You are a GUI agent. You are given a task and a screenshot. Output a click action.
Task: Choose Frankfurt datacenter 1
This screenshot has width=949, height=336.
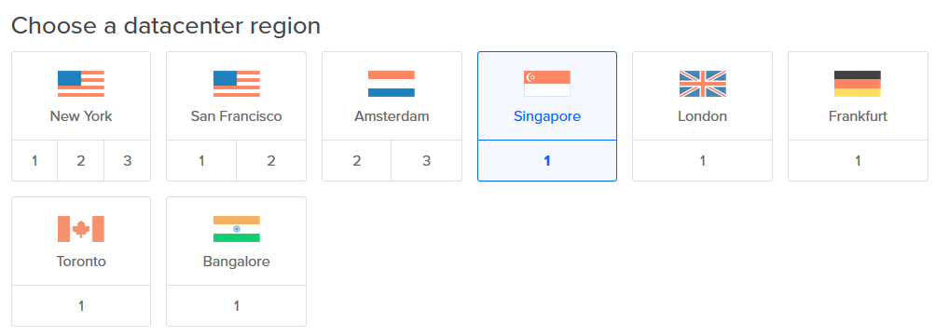click(x=858, y=161)
